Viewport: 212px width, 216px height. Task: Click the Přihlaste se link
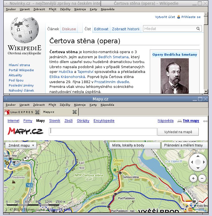(x=191, y=17)
